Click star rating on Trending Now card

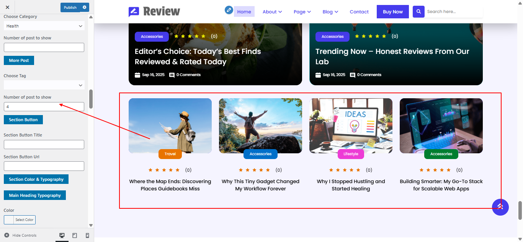coord(371,36)
